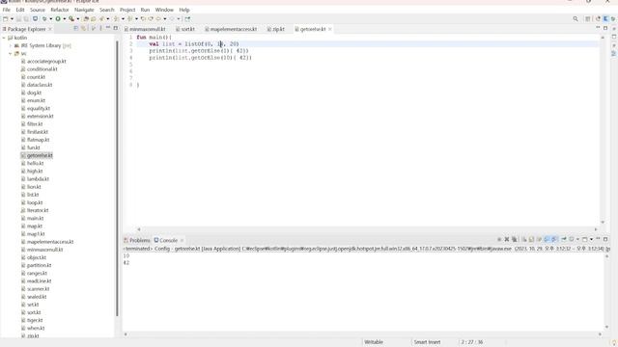The height and width of the screenshot is (347, 618).
Task: Toggle Scroll Lock in Console toolbar
Action: point(531,239)
